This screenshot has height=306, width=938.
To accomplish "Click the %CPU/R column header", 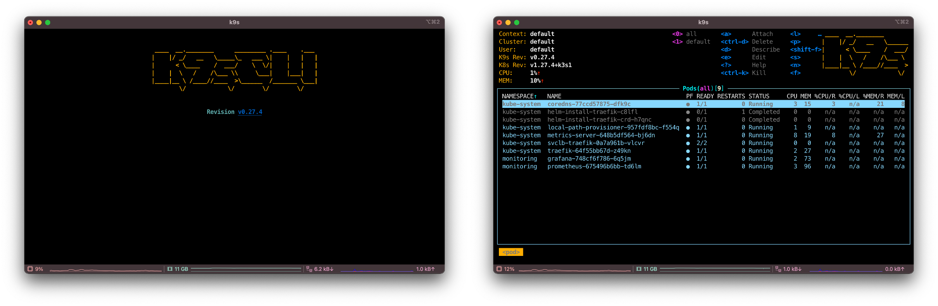I will click(825, 96).
